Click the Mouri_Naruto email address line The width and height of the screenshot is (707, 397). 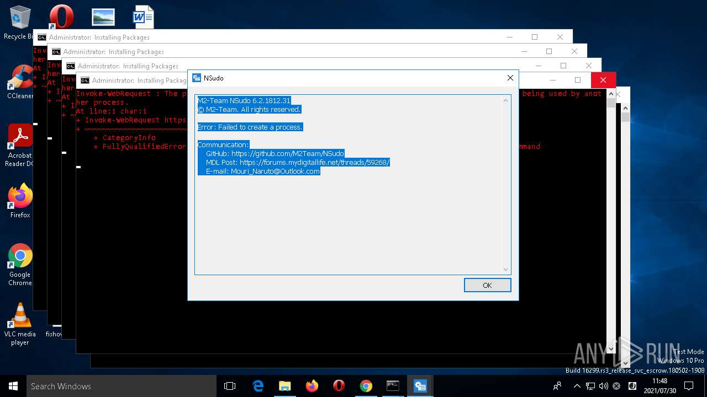pos(262,171)
